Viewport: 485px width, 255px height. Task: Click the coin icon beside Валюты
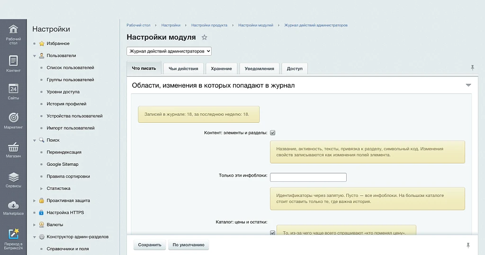point(42,224)
